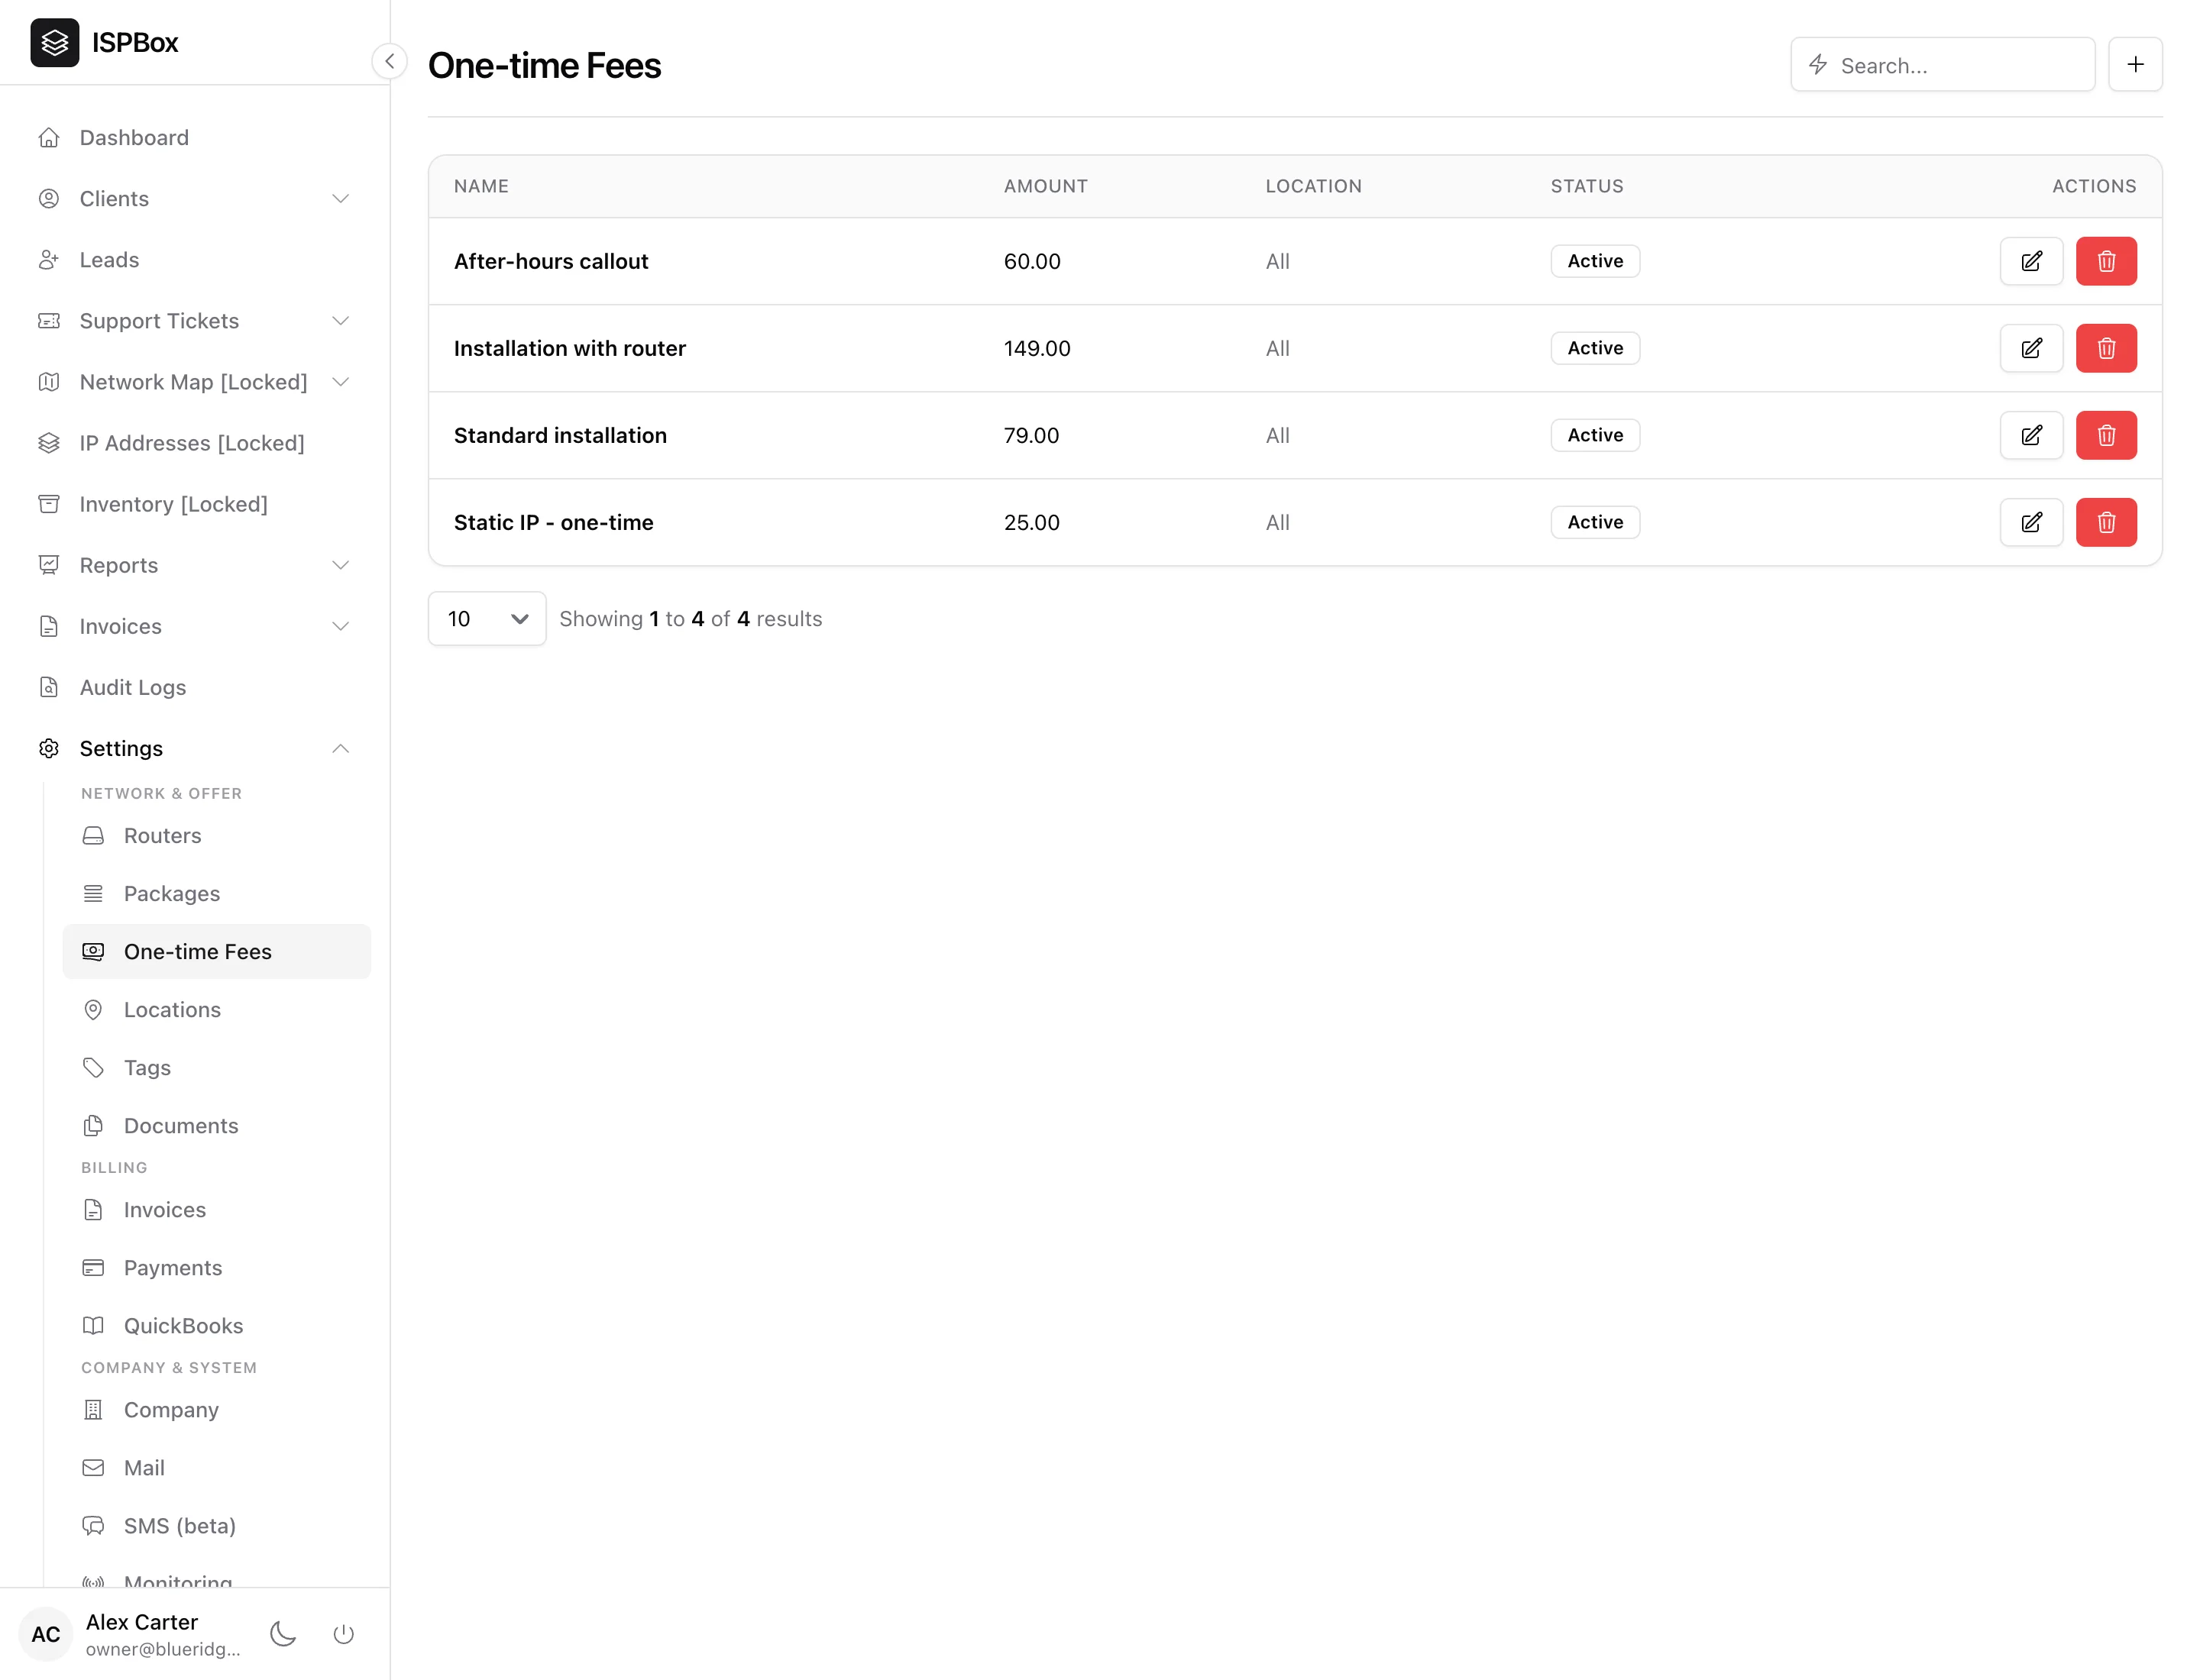Expand the Clients menu chevron

(340, 199)
